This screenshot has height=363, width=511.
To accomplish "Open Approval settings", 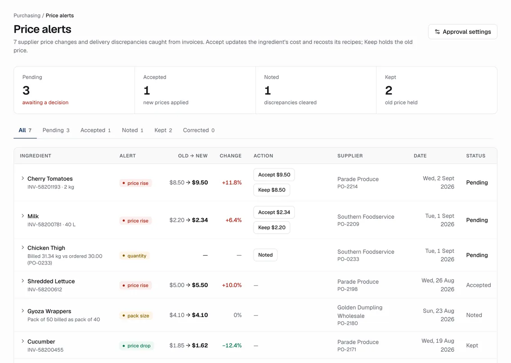I will [x=462, y=31].
